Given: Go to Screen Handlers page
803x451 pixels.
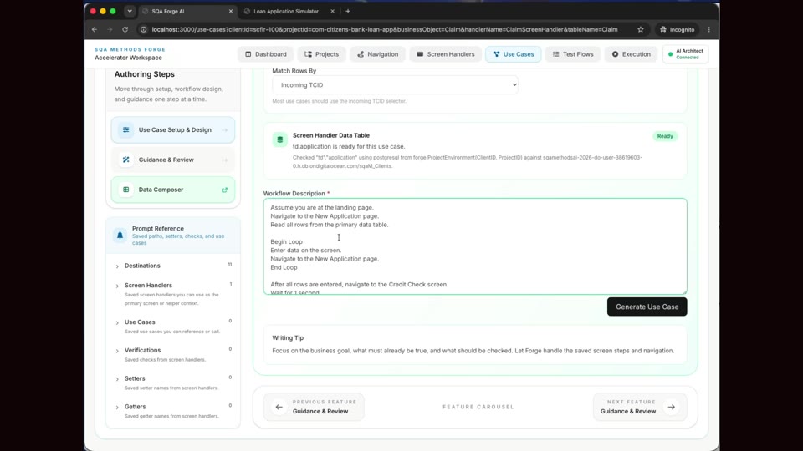Looking at the screenshot, I should tap(445, 54).
